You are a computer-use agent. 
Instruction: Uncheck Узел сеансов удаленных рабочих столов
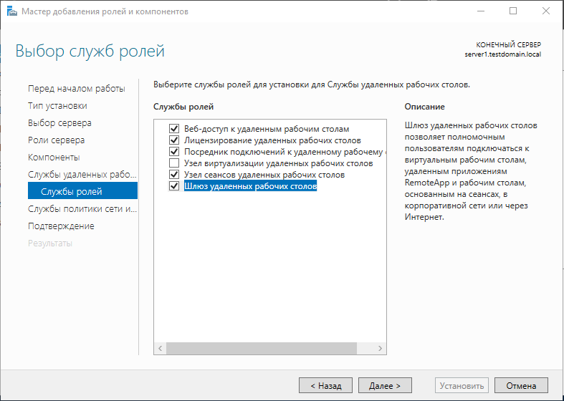click(173, 175)
